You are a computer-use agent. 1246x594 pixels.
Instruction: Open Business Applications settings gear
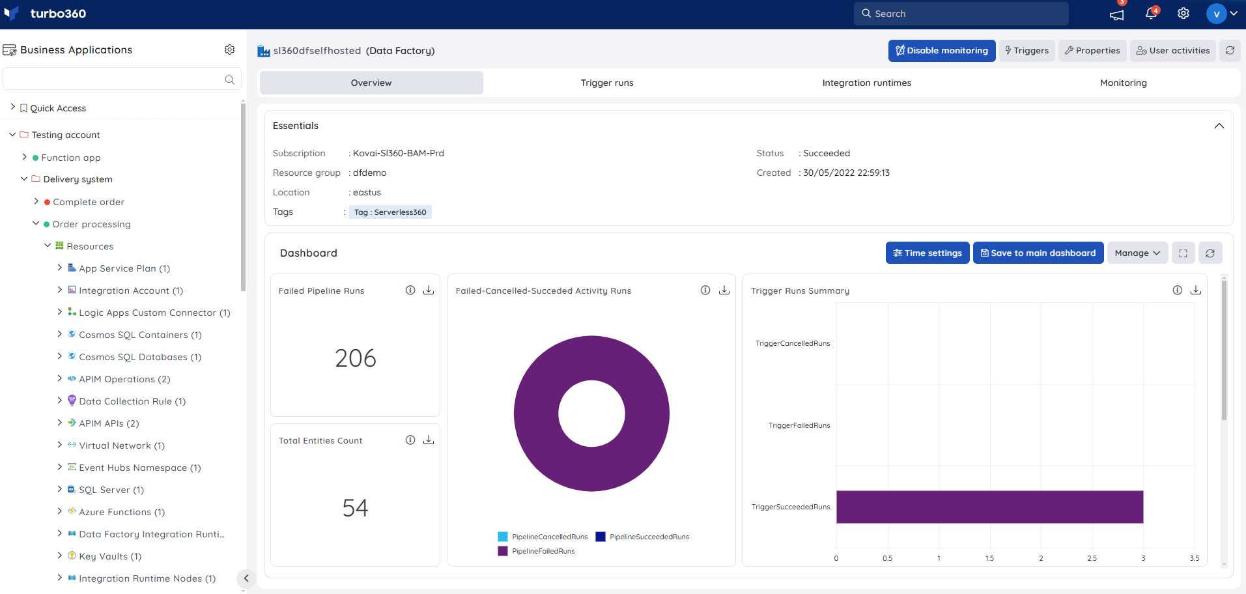point(229,49)
